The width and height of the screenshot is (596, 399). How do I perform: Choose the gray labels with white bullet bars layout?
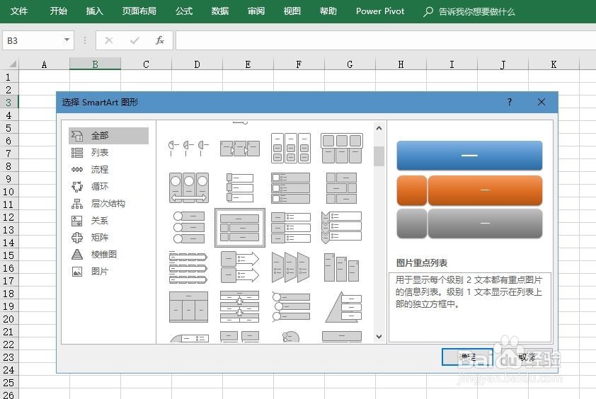coord(291,228)
